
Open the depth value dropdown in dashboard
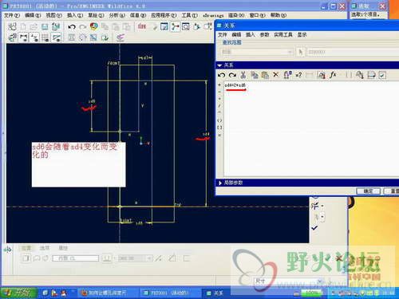[149, 258]
